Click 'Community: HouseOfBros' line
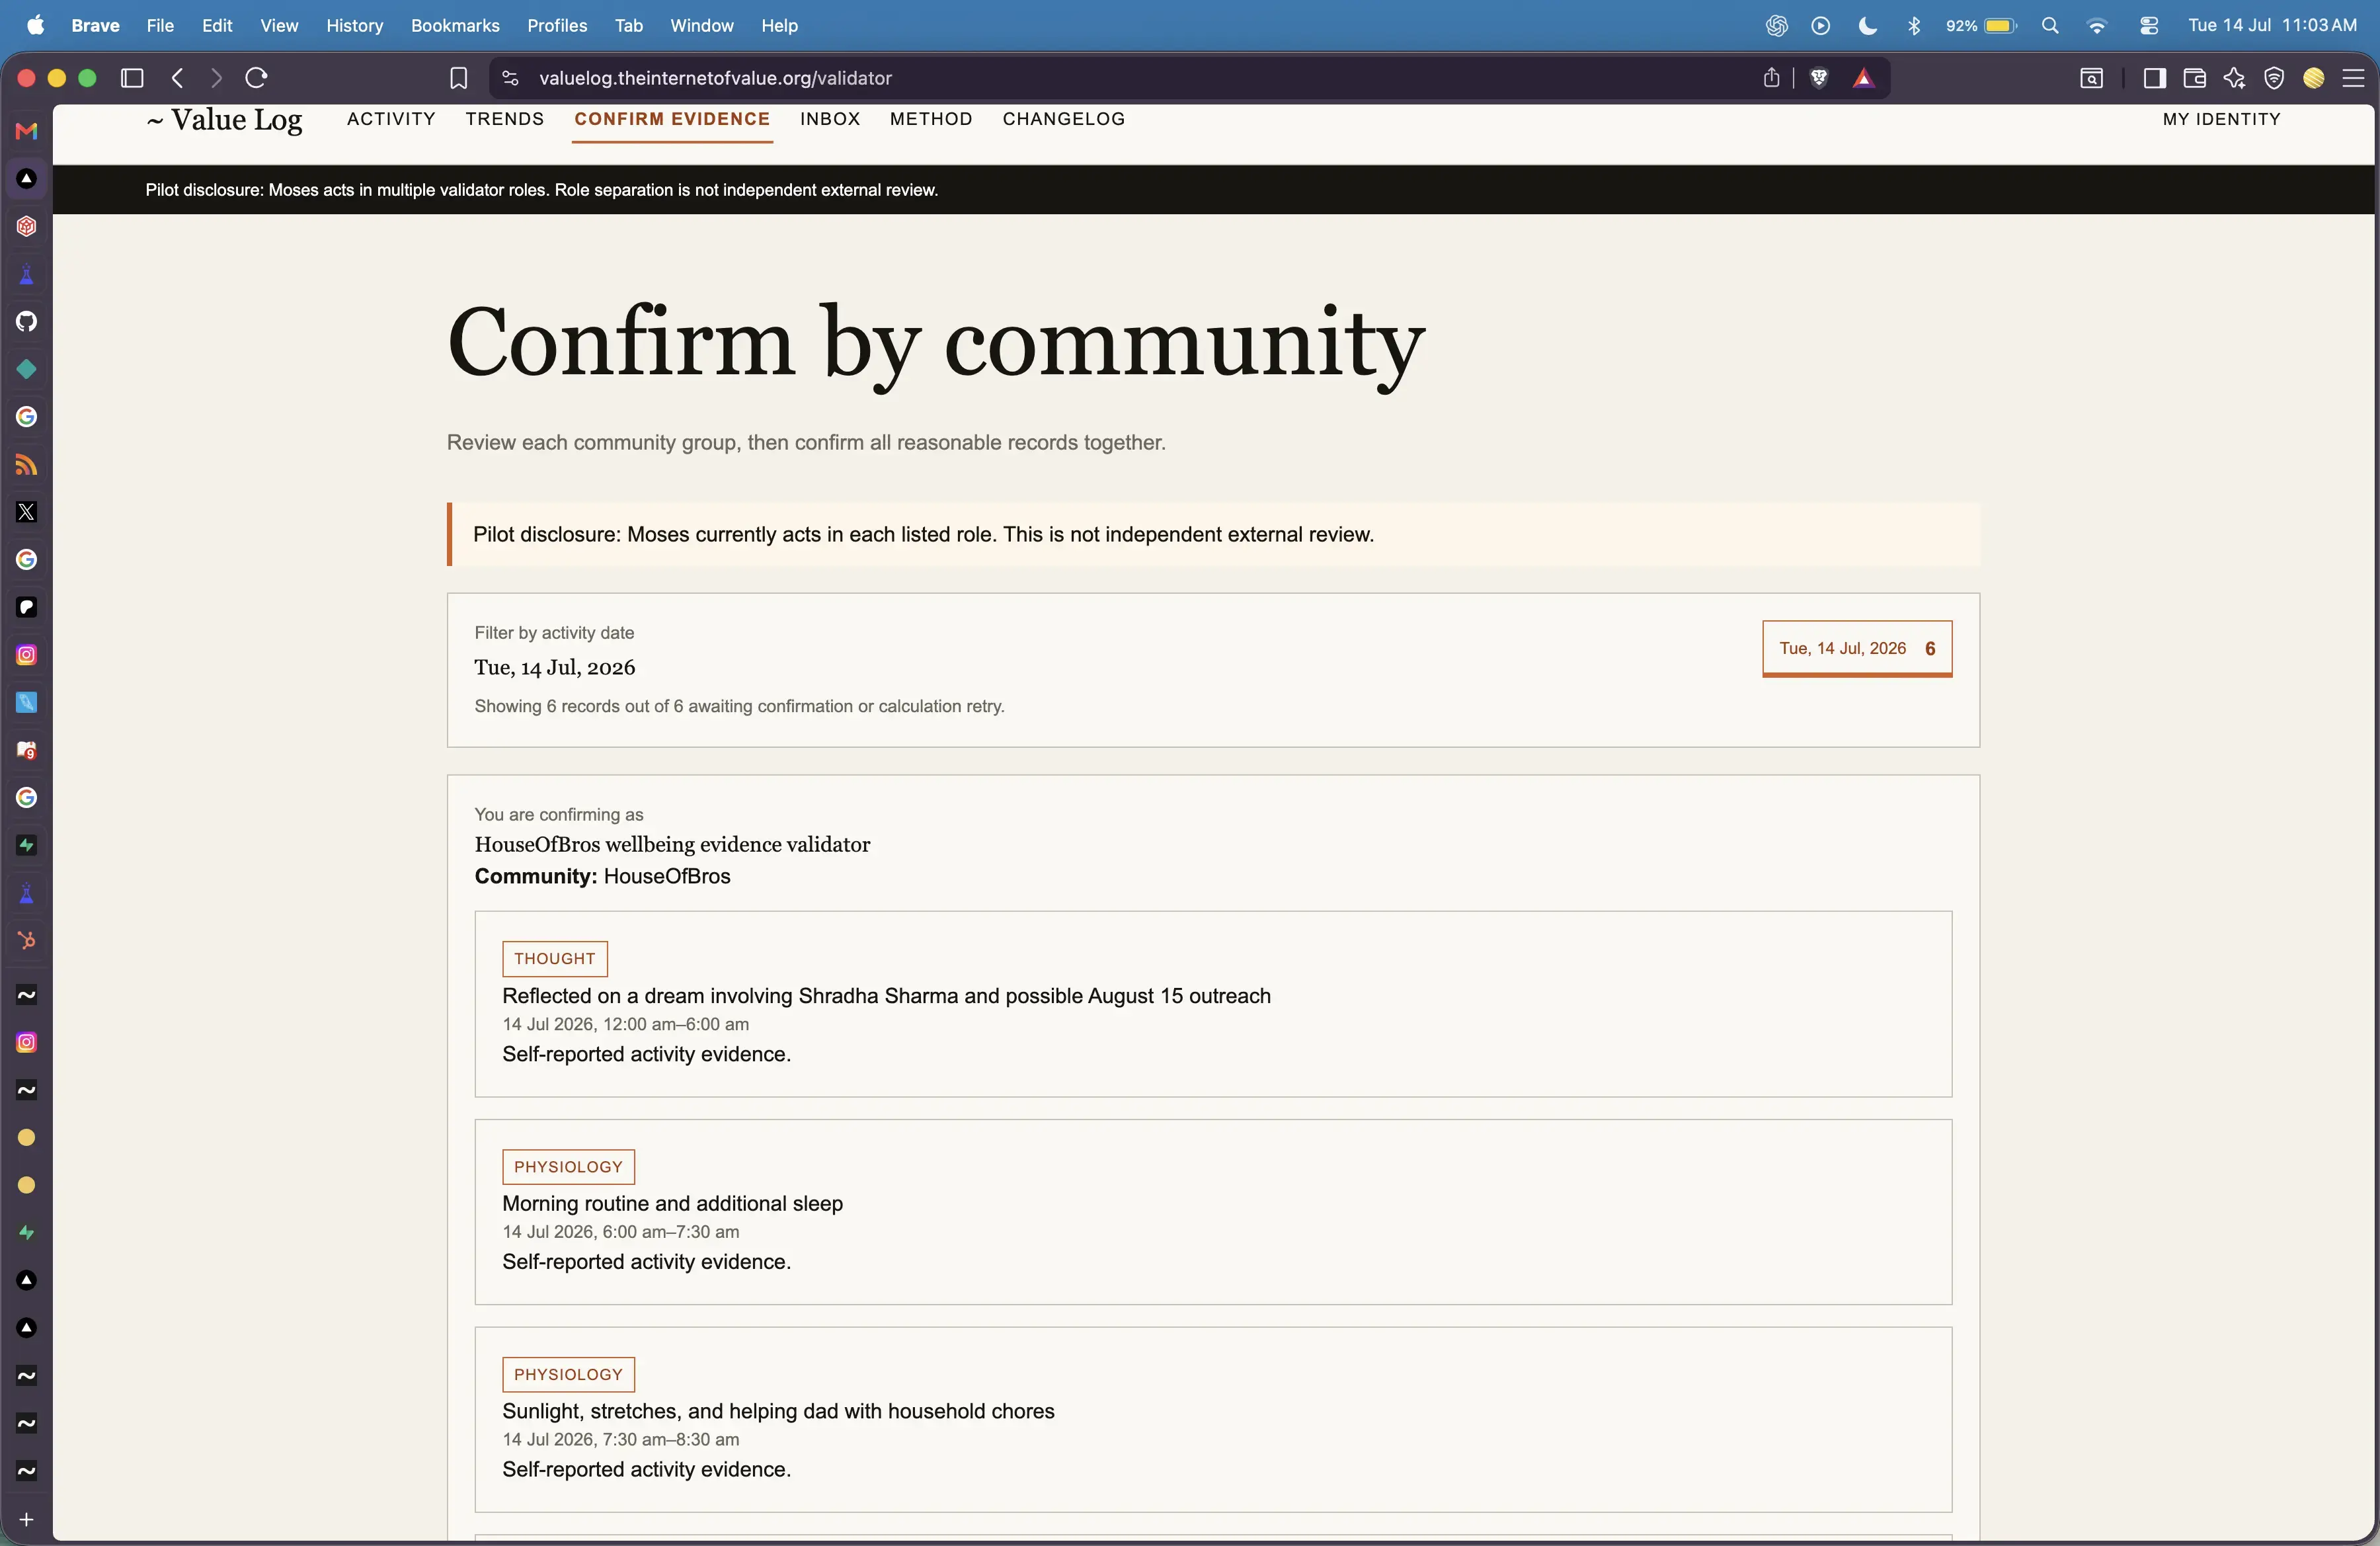 (x=602, y=876)
